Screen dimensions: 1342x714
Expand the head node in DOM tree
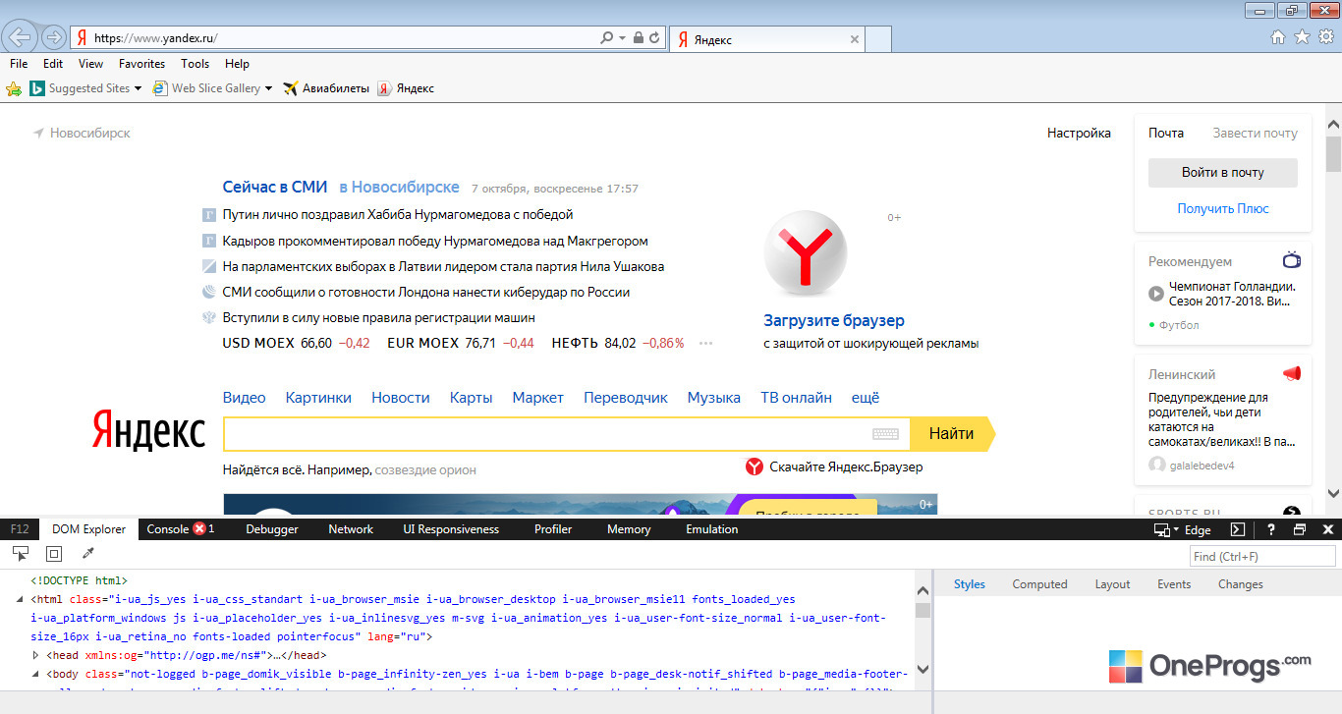(37, 655)
